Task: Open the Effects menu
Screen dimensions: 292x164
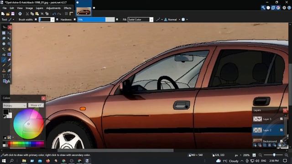Action: point(68,8)
